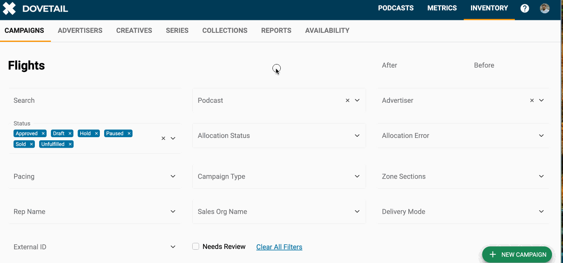Open the user profile avatar
The width and height of the screenshot is (563, 263).
545,8
